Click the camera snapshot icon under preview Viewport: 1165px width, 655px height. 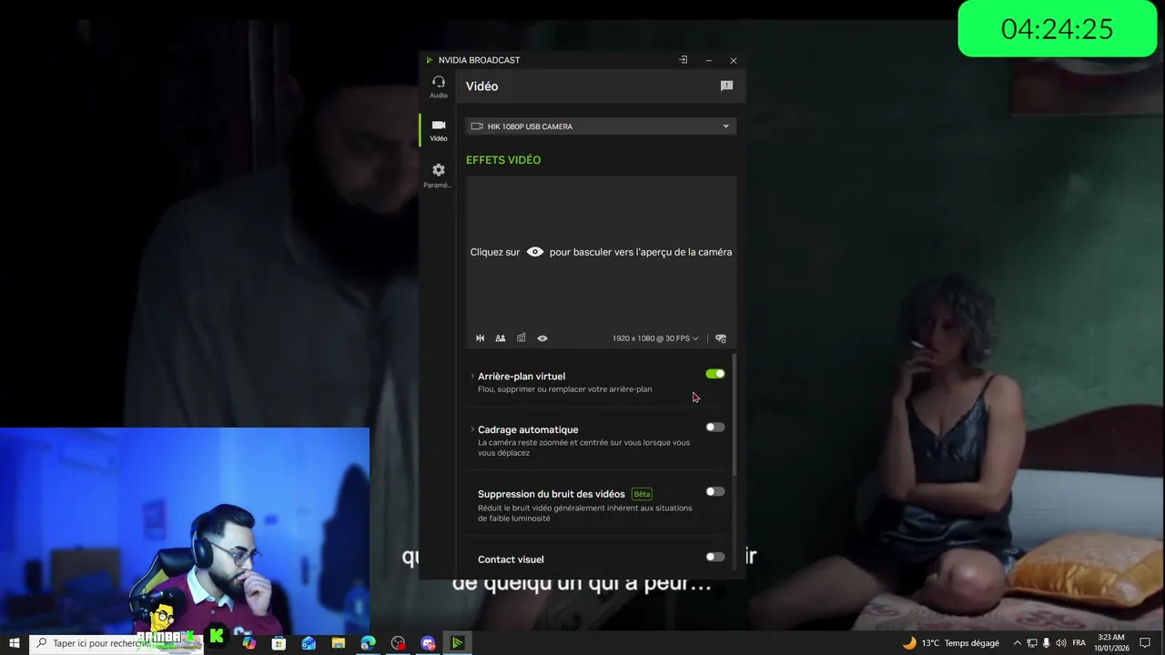pos(522,338)
